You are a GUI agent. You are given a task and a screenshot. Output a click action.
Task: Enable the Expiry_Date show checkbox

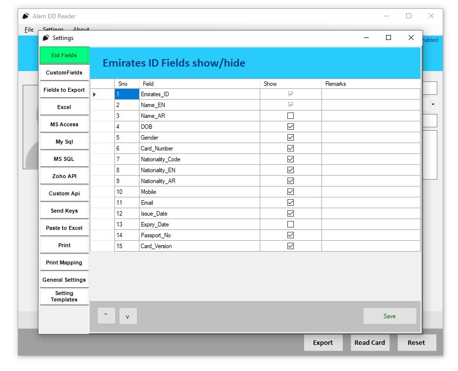click(x=290, y=224)
